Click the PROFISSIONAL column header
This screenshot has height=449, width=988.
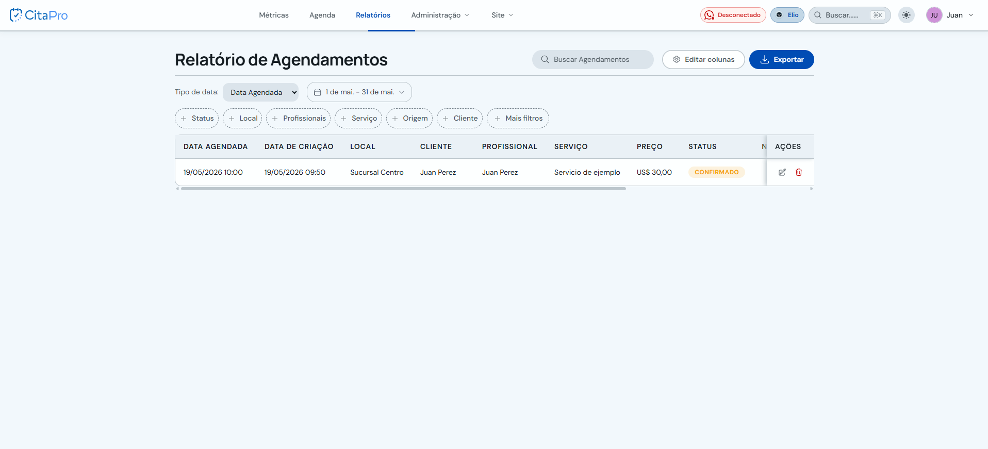509,146
